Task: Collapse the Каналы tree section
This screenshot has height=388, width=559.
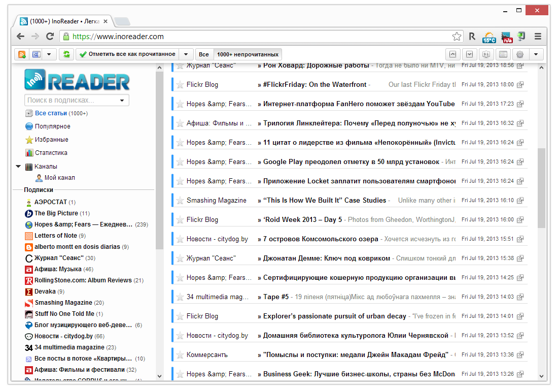Action: (x=18, y=167)
